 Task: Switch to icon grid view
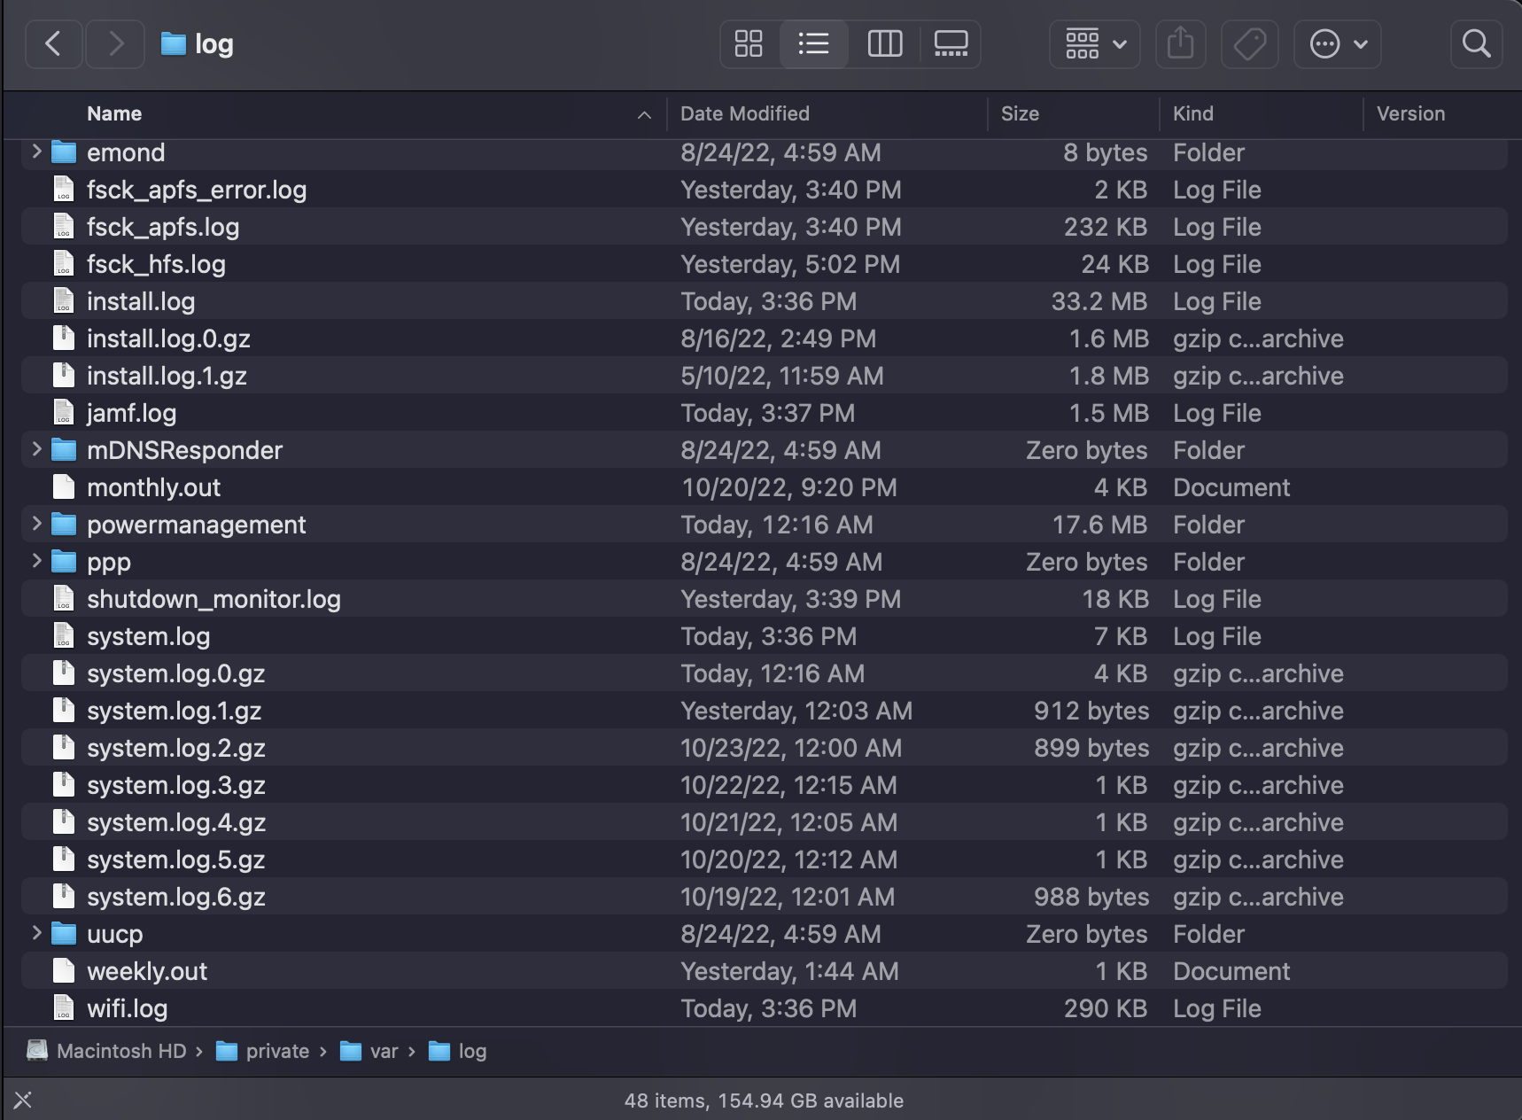point(749,43)
